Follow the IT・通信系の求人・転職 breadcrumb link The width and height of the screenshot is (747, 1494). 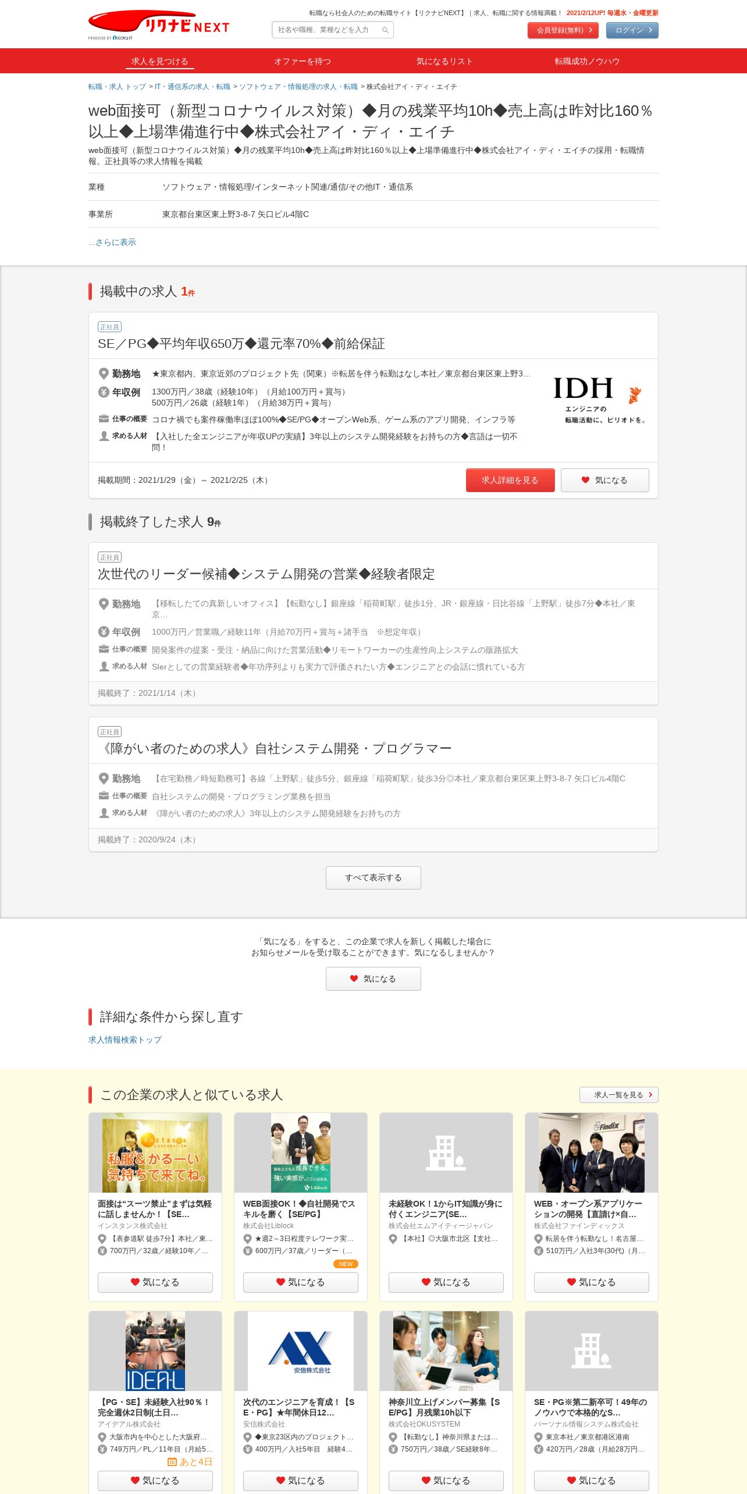coord(193,87)
